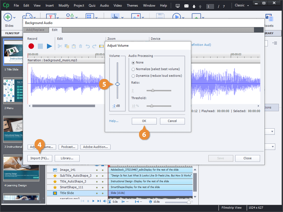Click the Stop square in Record section
The width and height of the screenshot is (283, 212).
tap(40, 46)
